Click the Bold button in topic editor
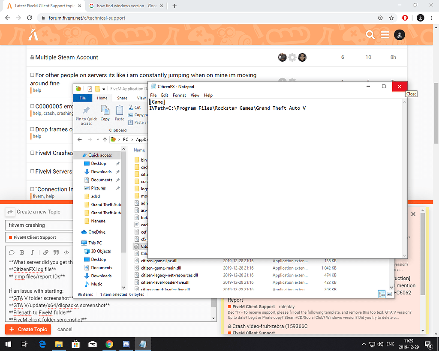 pos(22,252)
